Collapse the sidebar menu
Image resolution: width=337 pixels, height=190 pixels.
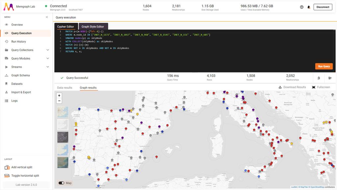point(47,17)
